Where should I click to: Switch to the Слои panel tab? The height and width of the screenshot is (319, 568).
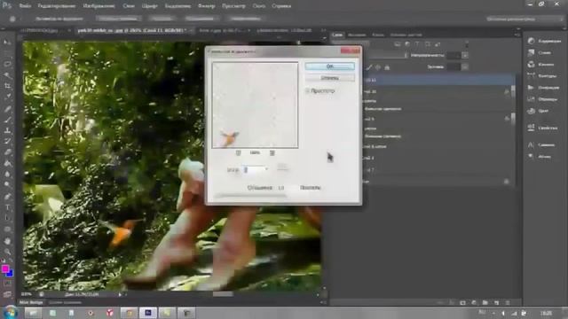tap(337, 35)
